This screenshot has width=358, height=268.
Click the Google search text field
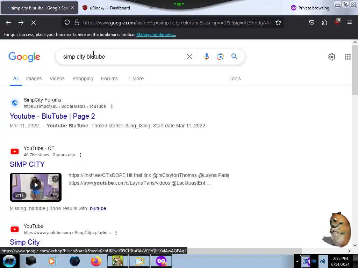123,57
